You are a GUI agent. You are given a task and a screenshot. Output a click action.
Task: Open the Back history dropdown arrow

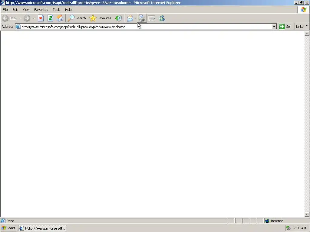pyautogui.click(x=20, y=18)
